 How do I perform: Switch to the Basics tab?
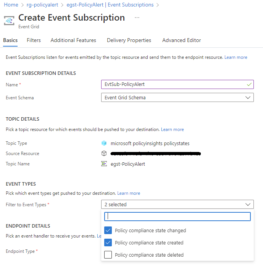click(x=10, y=40)
